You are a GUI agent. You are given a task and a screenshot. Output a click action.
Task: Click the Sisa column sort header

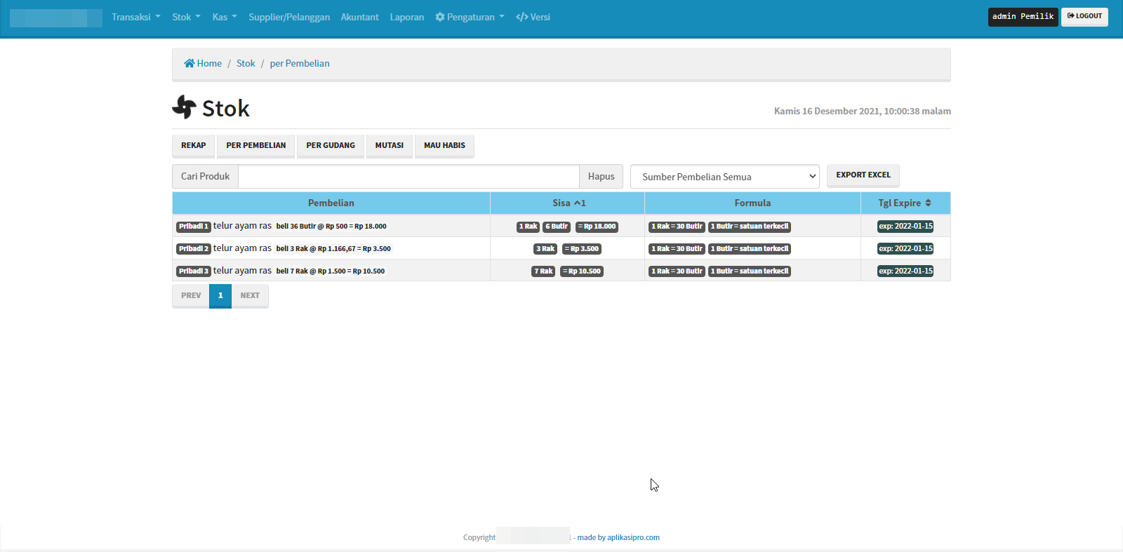click(x=568, y=203)
